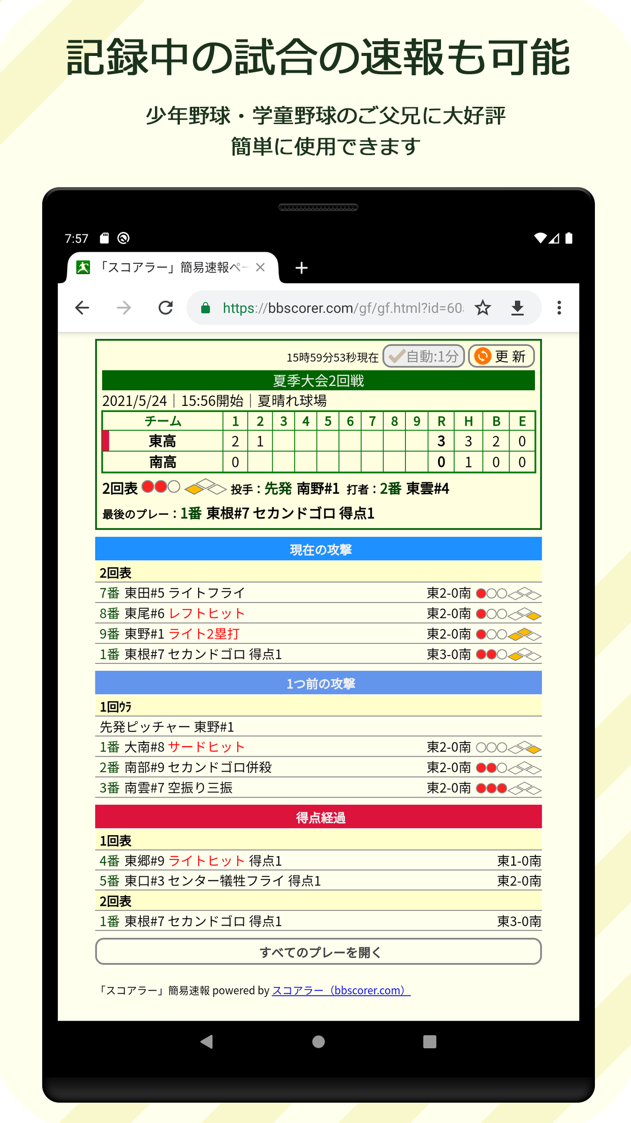This screenshot has height=1123, width=631.
Task: Tap the 1つ前の攻撃 section header
Action: tap(319, 683)
